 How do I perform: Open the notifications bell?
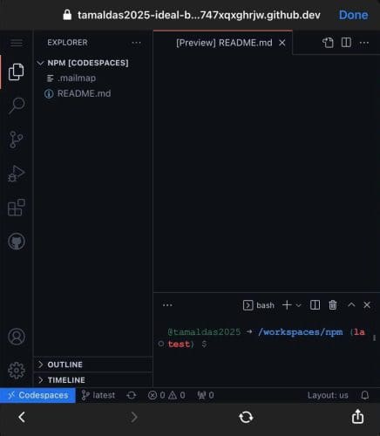coord(365,395)
